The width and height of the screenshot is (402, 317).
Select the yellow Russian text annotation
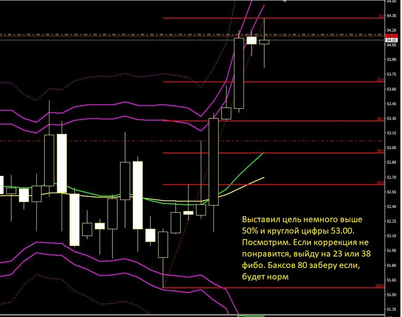[306, 248]
